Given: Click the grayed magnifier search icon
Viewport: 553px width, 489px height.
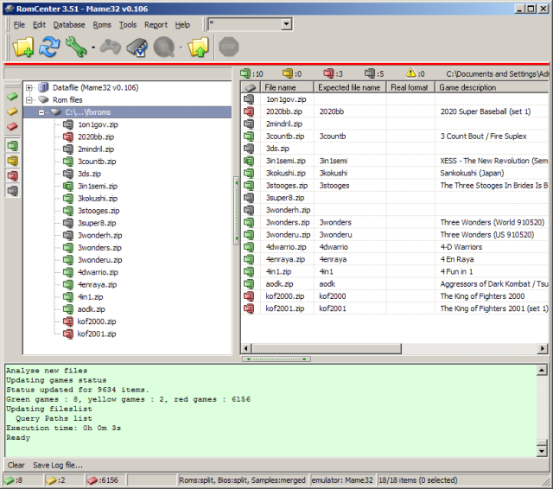Looking at the screenshot, I should tap(164, 48).
